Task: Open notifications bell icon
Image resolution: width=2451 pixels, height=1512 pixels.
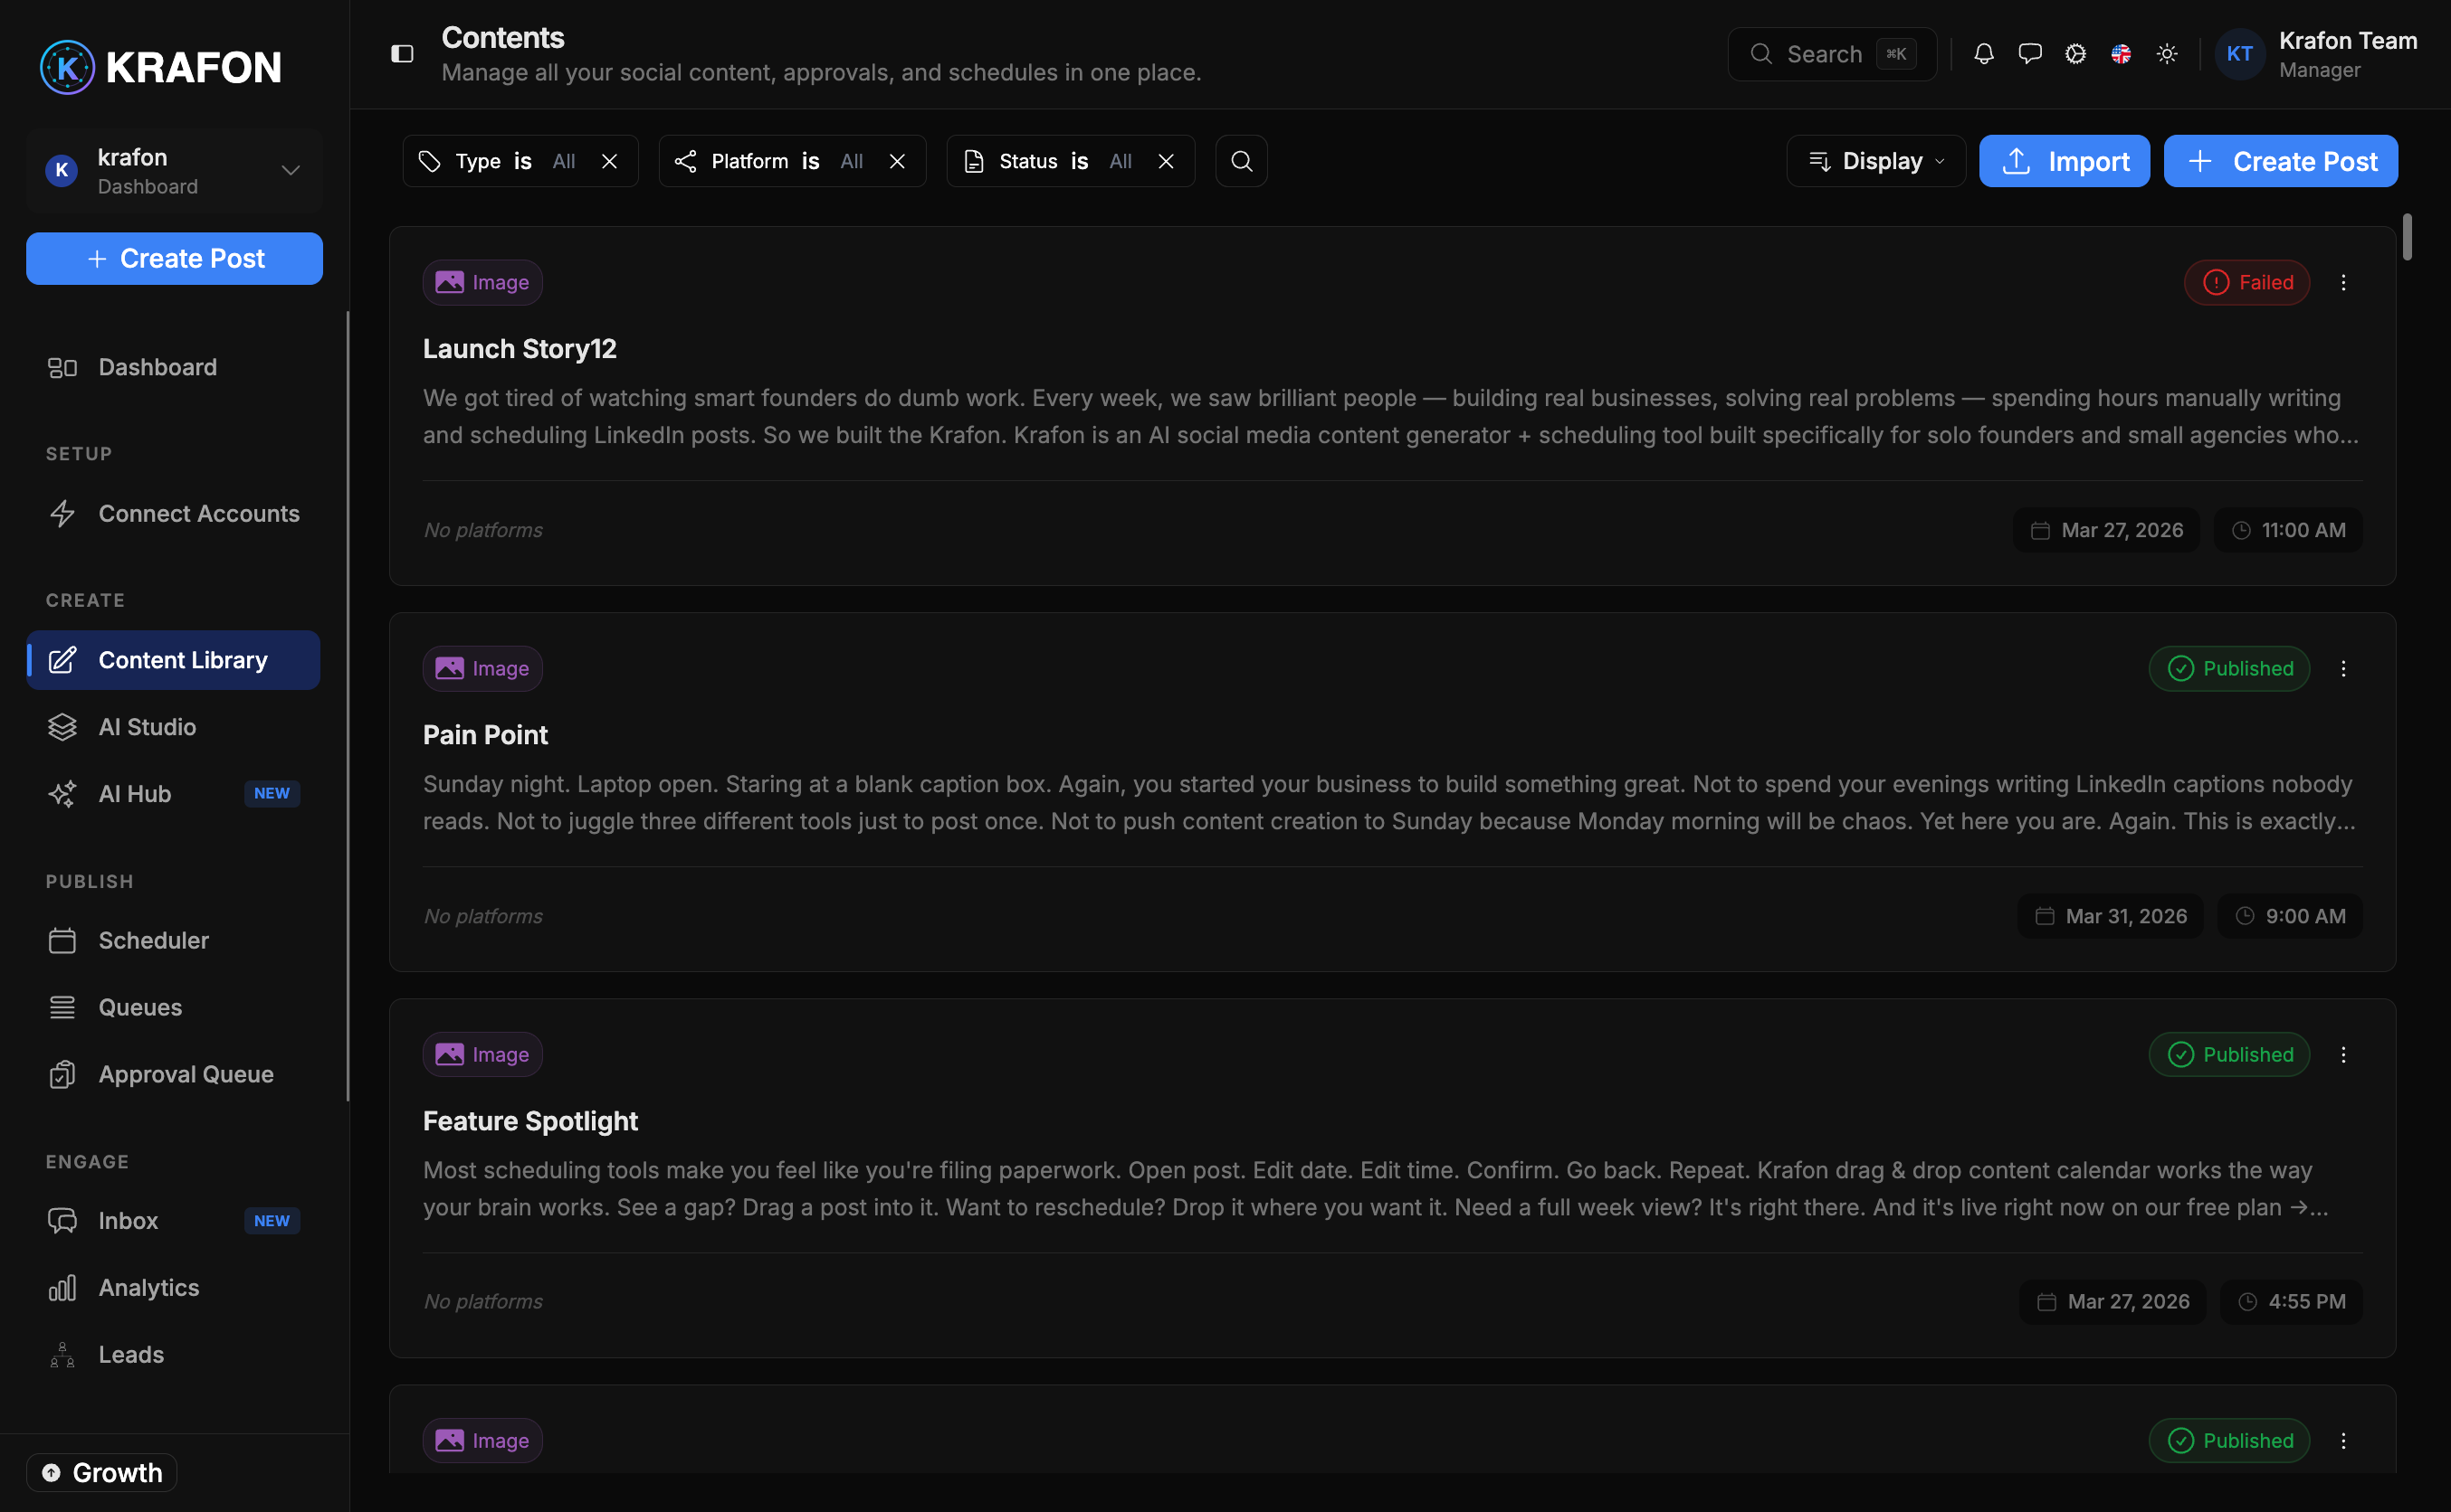Action: 1984,54
